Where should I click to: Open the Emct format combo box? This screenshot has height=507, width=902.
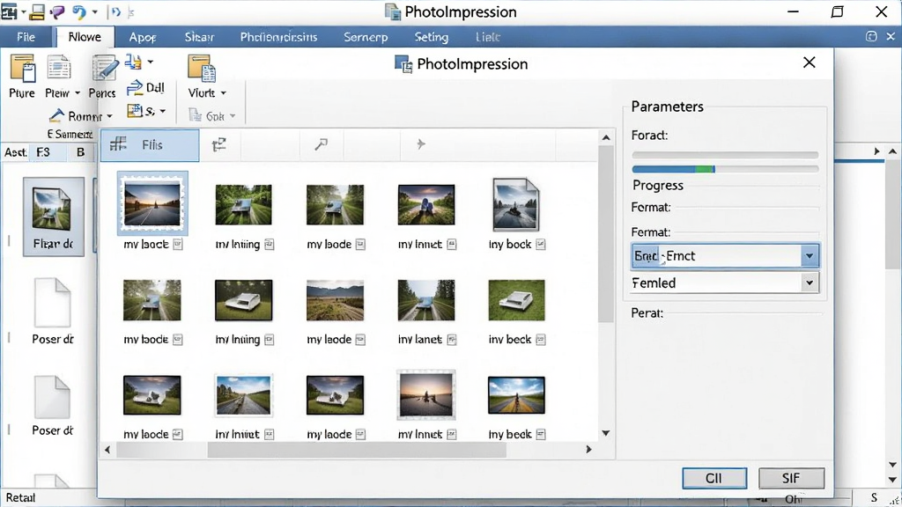[x=725, y=256]
